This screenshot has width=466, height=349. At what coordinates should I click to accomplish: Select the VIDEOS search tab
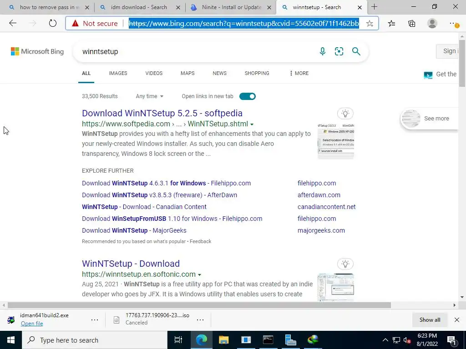click(x=154, y=73)
